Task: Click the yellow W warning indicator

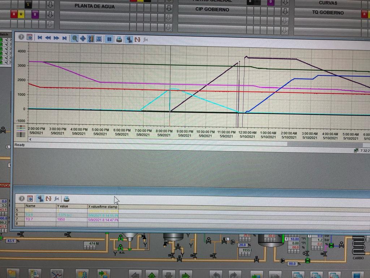Action: [x=21, y=14]
